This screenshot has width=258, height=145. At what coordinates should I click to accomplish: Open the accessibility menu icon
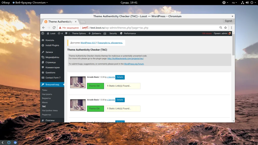coord(225,3)
